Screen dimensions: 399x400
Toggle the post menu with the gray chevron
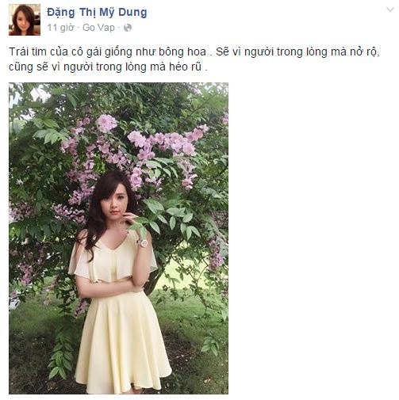click(390, 10)
